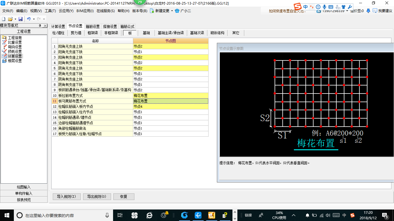Image resolution: width=394 pixels, height=221 pixels.
Task: Click the taskbar search box
Action: tap(63, 215)
